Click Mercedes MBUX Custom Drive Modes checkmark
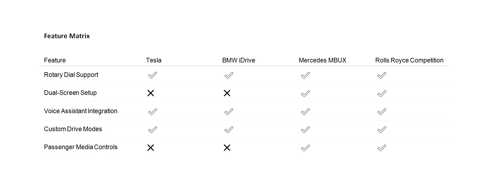 [x=305, y=130]
